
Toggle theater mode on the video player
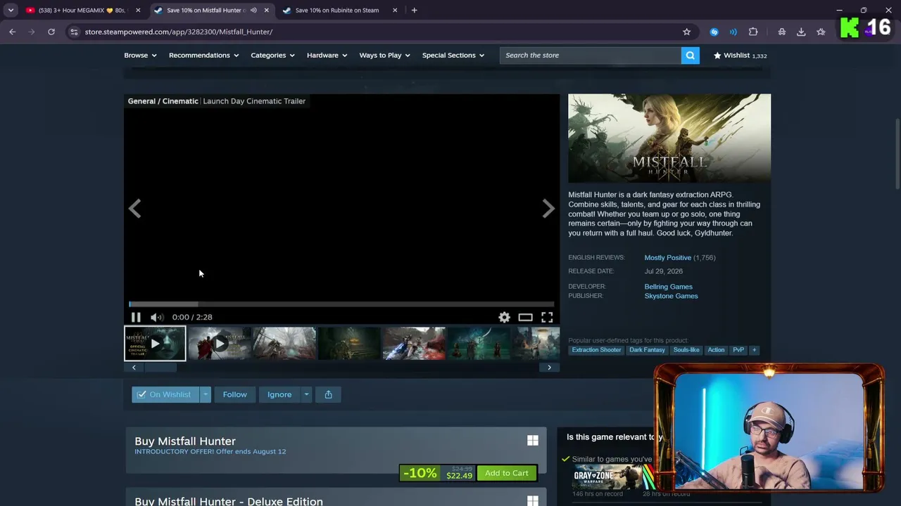[525, 318]
